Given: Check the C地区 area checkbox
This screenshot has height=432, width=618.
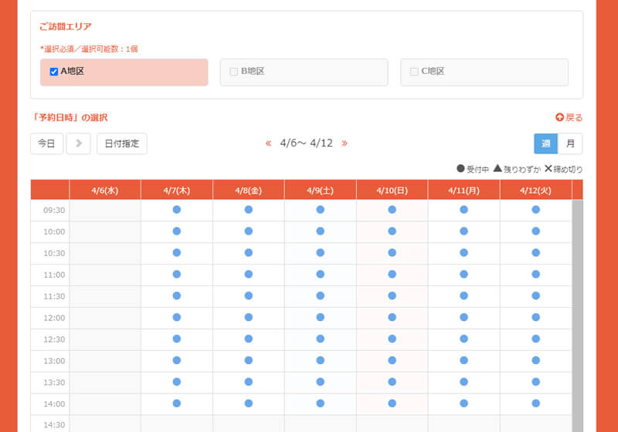Looking at the screenshot, I should point(414,72).
